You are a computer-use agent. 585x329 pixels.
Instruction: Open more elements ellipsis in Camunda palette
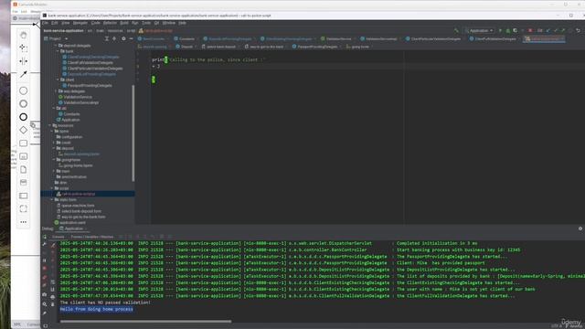coord(24,222)
